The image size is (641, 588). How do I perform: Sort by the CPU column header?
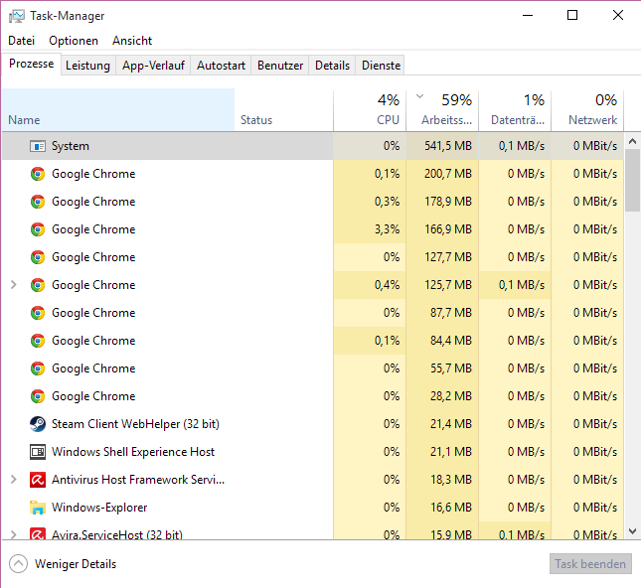370,110
